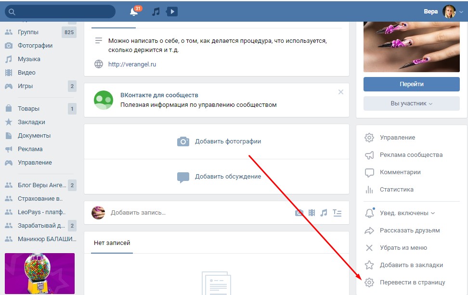Viewport: 468px width, 295px height.
Task: Click the document icon next to Документы
Action: pyautogui.click(x=9, y=135)
